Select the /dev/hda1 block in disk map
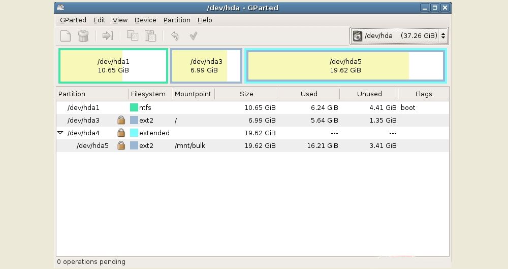Viewport: 508px width, 269px height. 113,66
